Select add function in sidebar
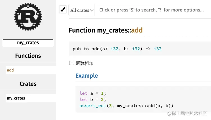The width and height of the screenshot is (211, 120). [31, 70]
